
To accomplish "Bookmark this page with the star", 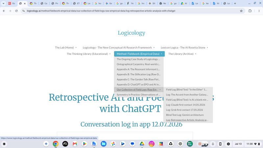I will click(241, 11).
